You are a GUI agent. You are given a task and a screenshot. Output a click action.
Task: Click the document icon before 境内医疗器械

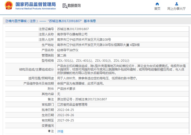click(x=7, y=21)
